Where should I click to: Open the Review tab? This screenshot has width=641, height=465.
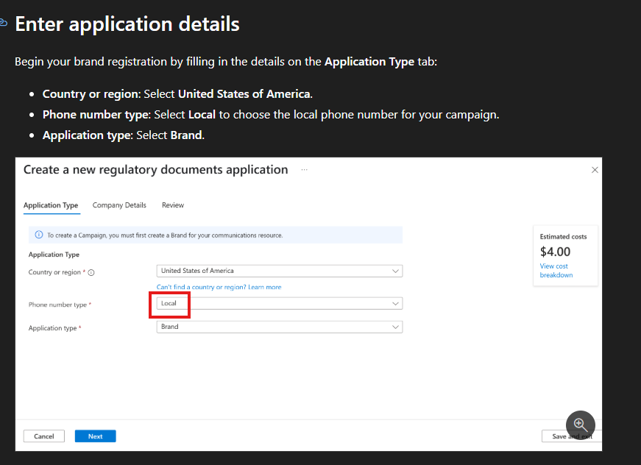[x=173, y=205]
